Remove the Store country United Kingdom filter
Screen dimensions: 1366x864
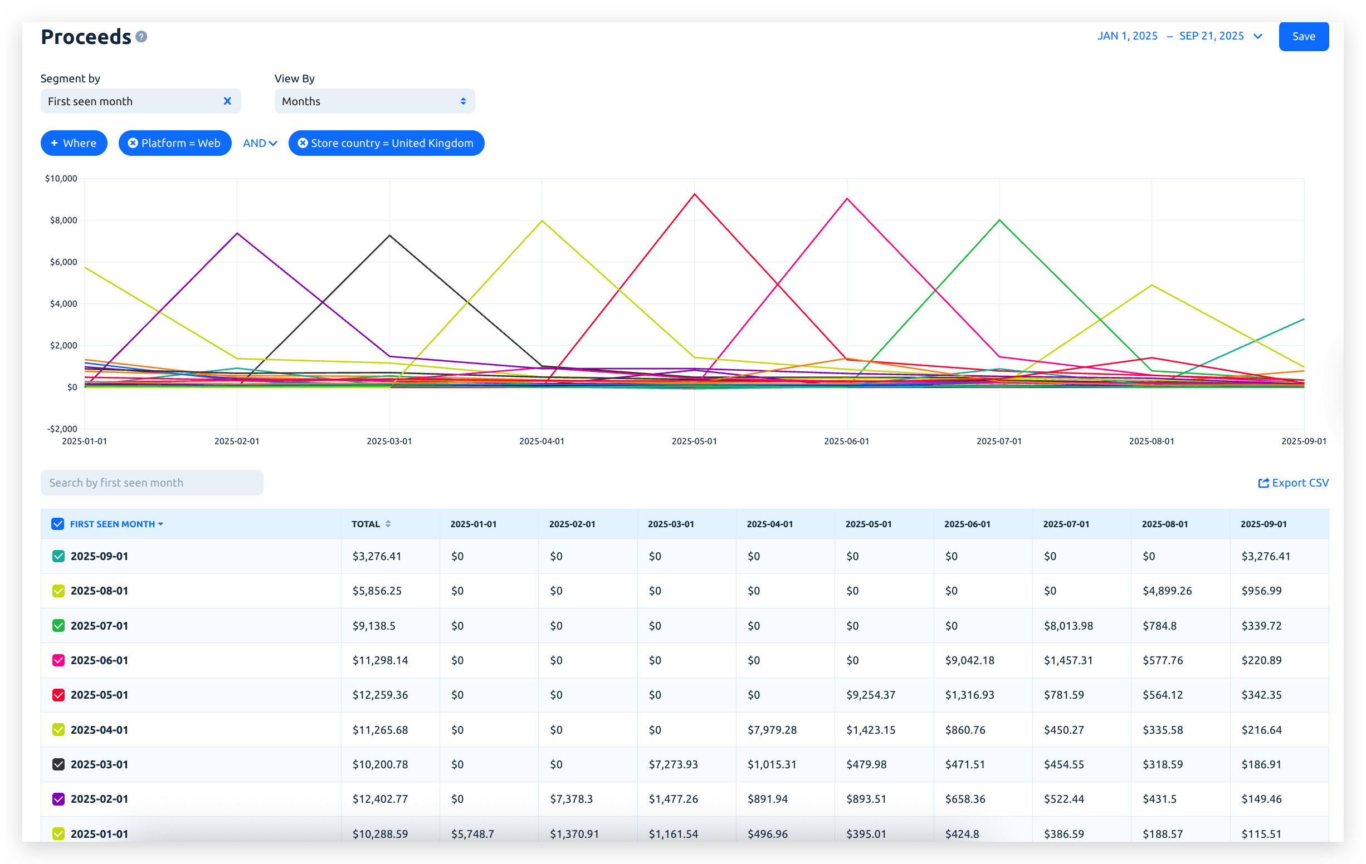(303, 143)
